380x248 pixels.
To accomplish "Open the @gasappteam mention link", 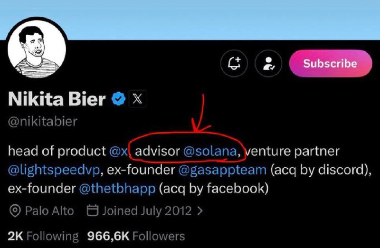I will click(222, 170).
